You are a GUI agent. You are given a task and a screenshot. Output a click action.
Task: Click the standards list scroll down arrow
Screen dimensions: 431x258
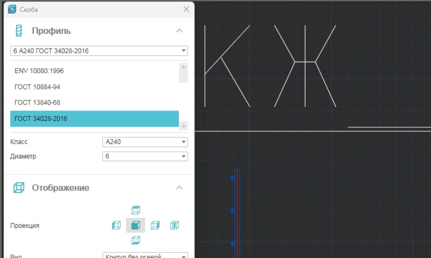[184, 126]
